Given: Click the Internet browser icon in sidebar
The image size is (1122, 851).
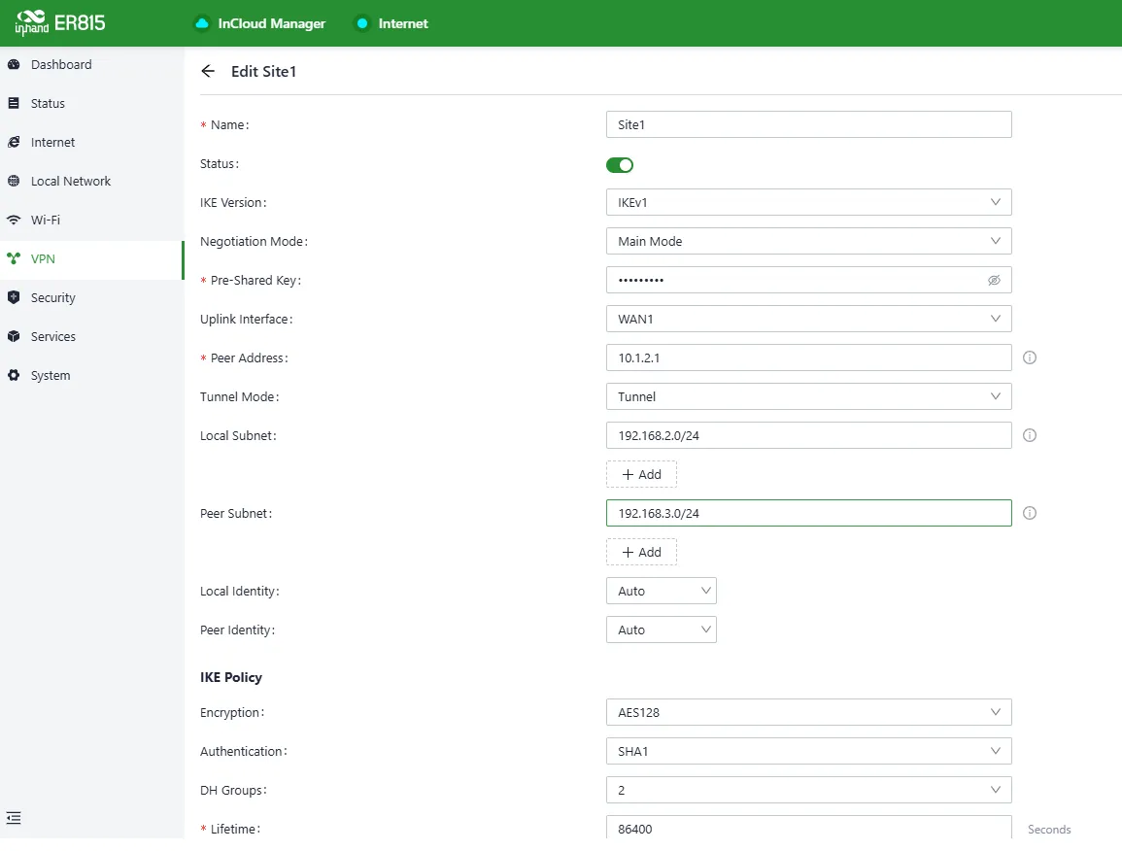Looking at the screenshot, I should pos(14,142).
